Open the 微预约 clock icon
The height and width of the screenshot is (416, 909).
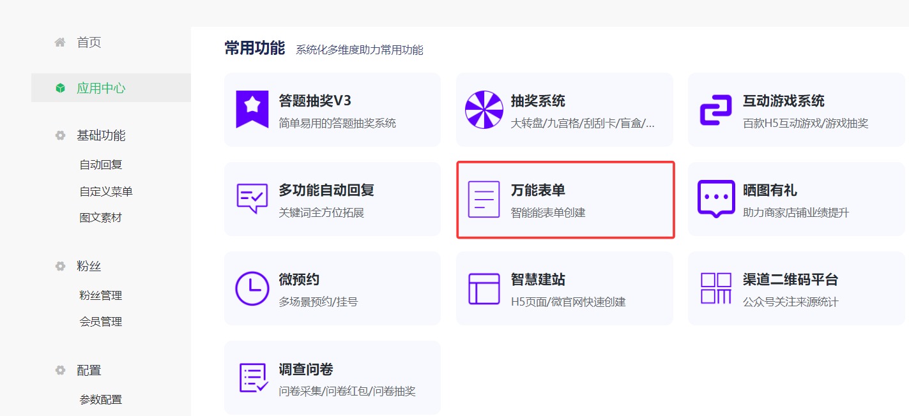(x=252, y=288)
